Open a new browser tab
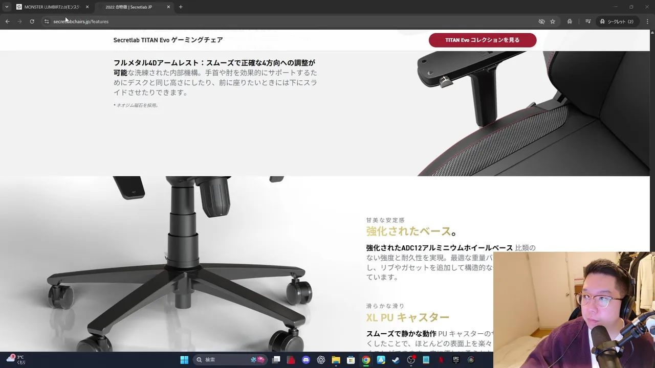Image resolution: width=655 pixels, height=368 pixels. (x=181, y=7)
